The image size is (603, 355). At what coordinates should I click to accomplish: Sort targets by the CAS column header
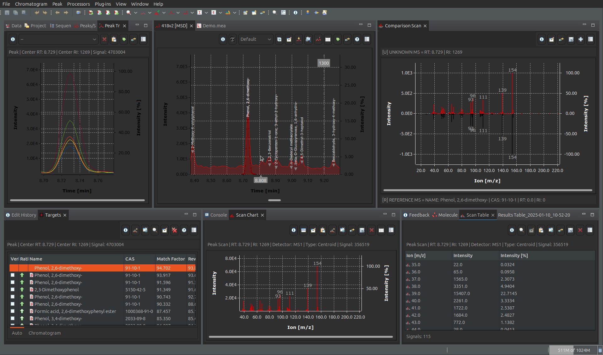(x=139, y=259)
